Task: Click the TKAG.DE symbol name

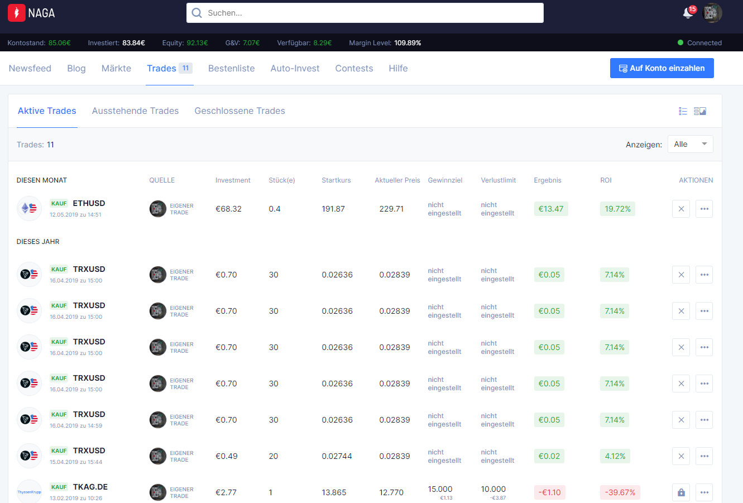Action: tap(90, 487)
